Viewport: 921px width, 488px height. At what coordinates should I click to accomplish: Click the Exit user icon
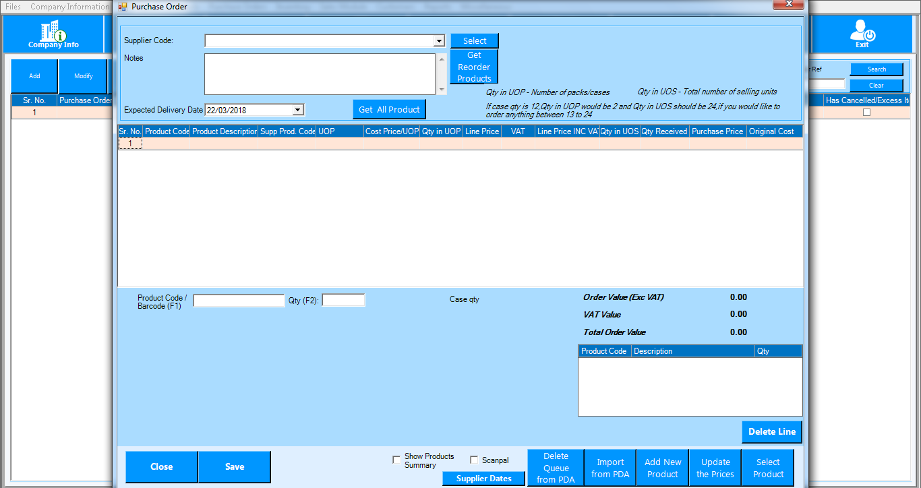[x=862, y=31]
